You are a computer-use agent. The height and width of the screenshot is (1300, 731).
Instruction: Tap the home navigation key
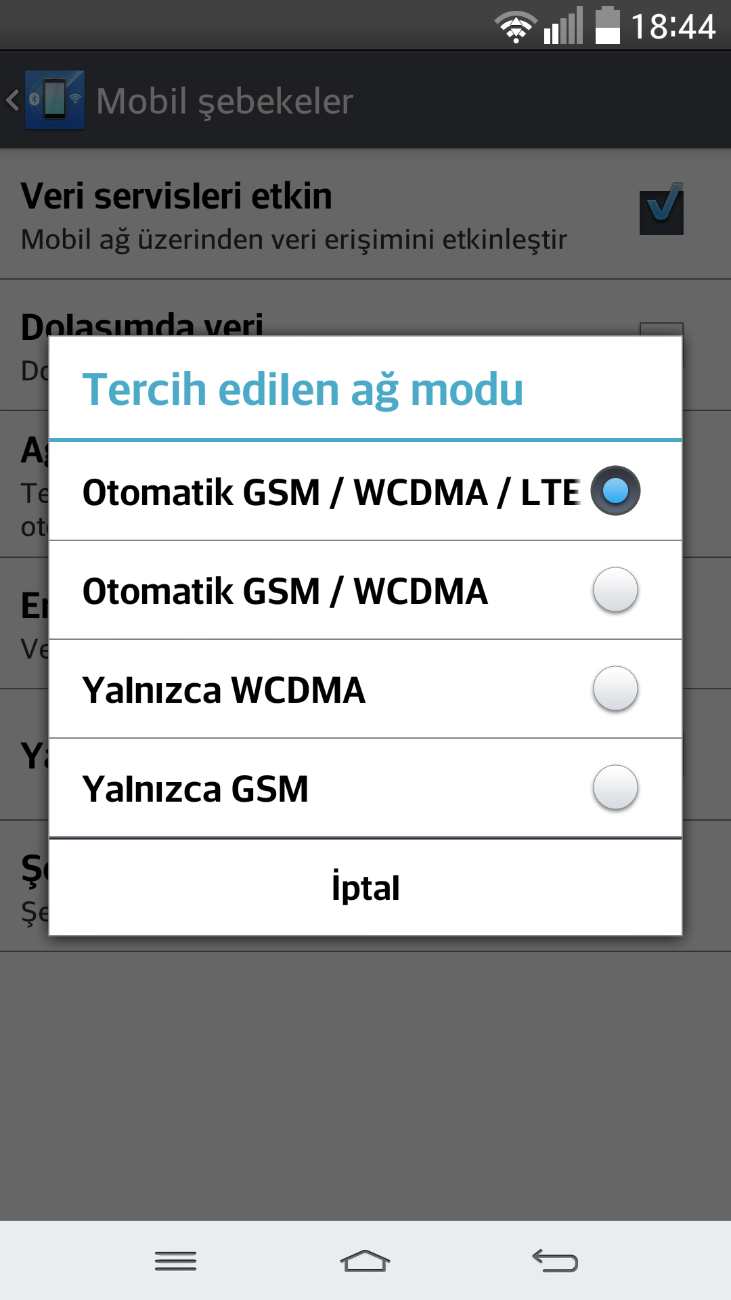pos(365,1261)
